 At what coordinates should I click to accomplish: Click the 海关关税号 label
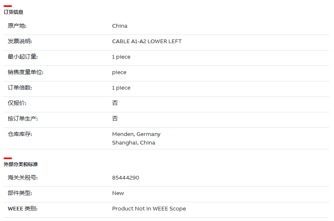pyautogui.click(x=23, y=177)
